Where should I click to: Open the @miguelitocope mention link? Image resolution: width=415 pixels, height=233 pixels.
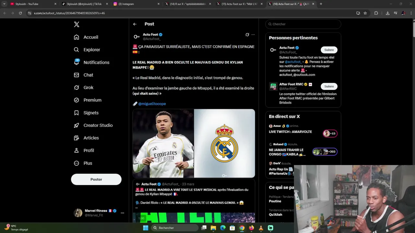coord(152,104)
